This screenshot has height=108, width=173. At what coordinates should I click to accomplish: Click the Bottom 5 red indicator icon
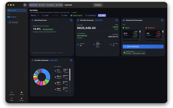pyautogui.click(x=146, y=28)
